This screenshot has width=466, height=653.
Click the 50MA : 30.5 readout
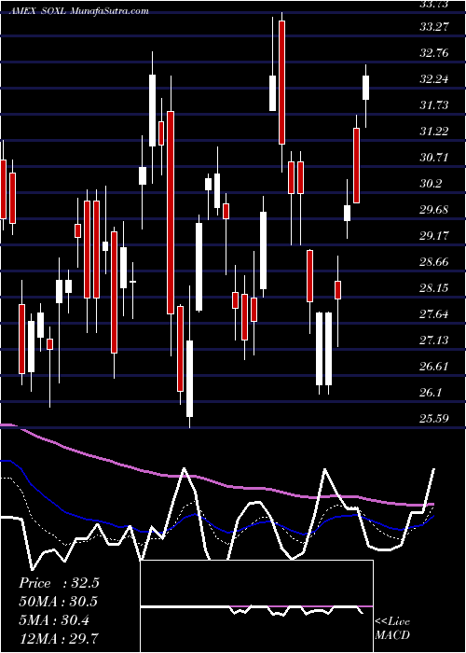point(58,603)
